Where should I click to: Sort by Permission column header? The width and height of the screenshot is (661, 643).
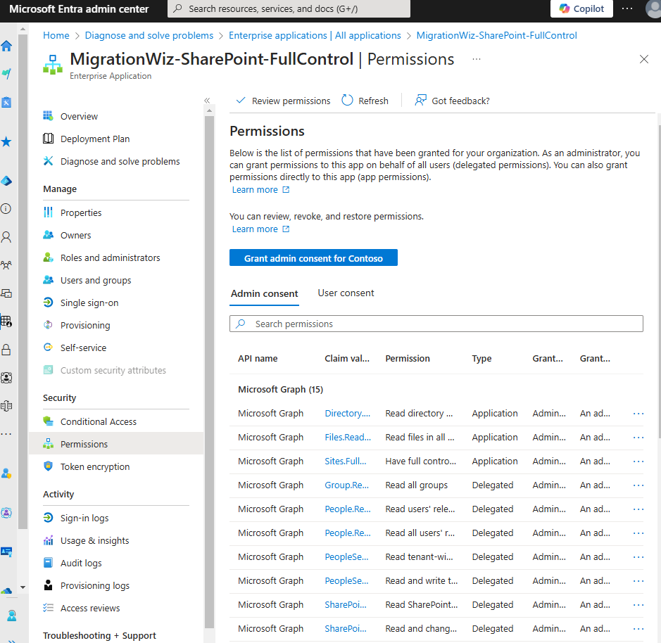[x=407, y=359]
